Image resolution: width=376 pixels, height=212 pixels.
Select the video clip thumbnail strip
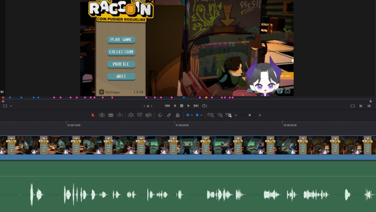pyautogui.click(x=188, y=145)
